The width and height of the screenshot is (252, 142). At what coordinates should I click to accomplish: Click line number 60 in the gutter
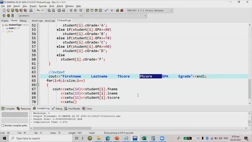34,59
